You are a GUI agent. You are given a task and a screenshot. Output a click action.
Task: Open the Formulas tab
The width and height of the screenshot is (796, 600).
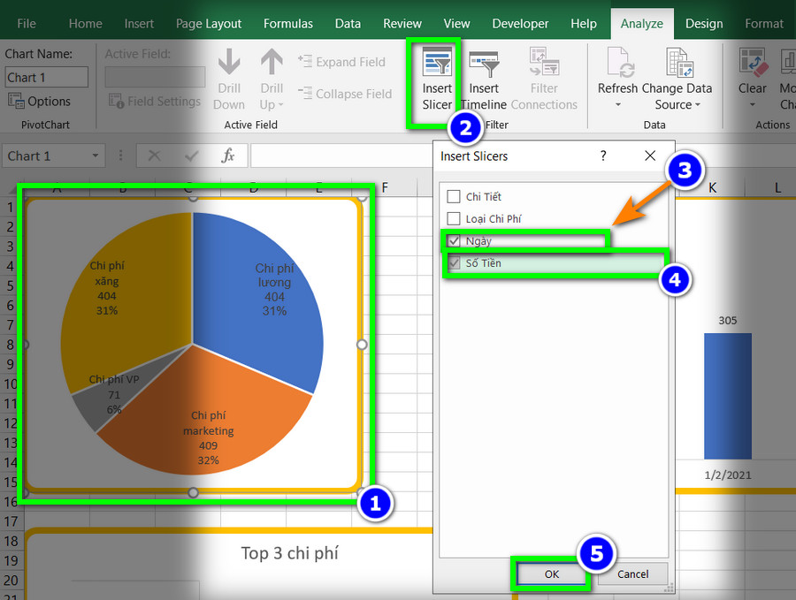pyautogui.click(x=287, y=23)
